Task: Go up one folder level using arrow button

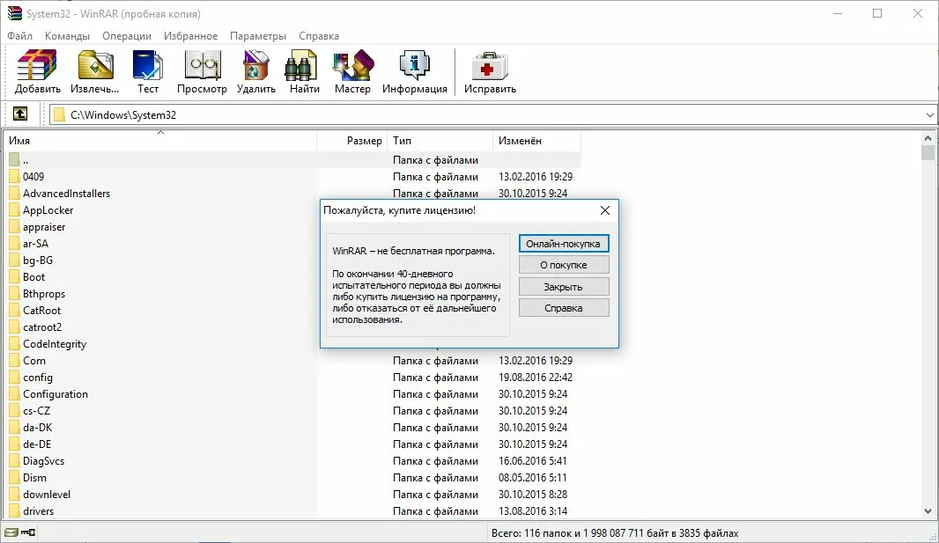Action: coord(20,114)
